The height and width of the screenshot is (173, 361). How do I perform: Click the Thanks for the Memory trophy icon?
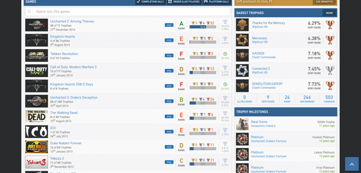242,25
